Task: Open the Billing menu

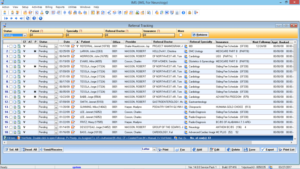Action: [x=49, y=7]
